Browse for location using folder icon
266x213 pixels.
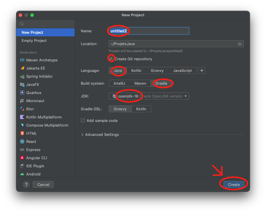(240, 44)
